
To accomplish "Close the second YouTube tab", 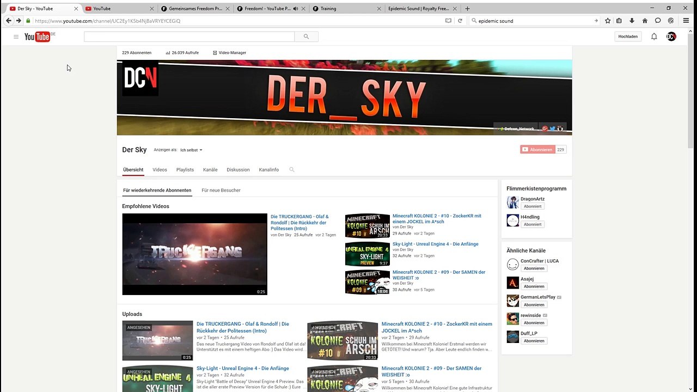I will [152, 9].
